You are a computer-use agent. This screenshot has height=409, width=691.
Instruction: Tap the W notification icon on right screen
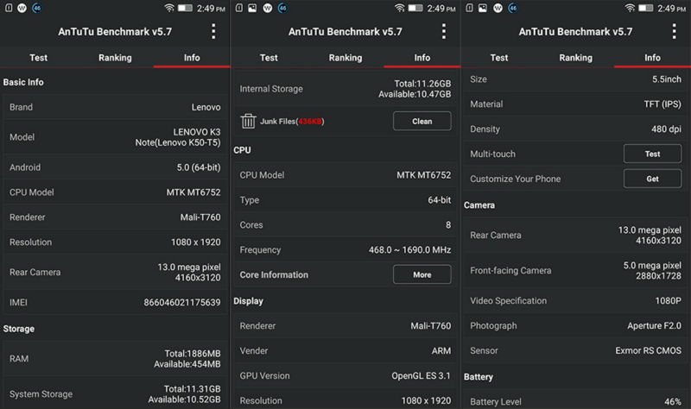coord(498,8)
